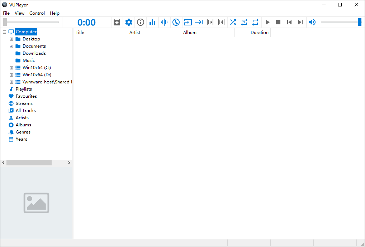Click the convert tracks icon

tap(176, 22)
